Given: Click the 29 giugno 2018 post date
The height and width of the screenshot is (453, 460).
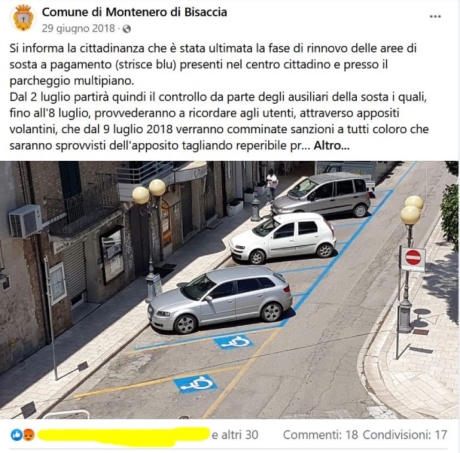Looking at the screenshot, I should click(x=78, y=28).
